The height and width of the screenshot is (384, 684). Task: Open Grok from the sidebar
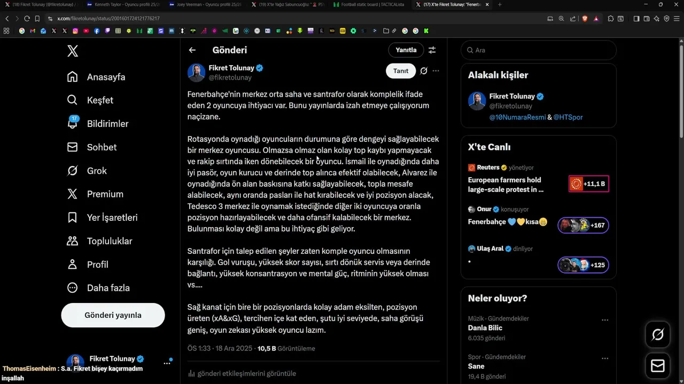point(87,171)
